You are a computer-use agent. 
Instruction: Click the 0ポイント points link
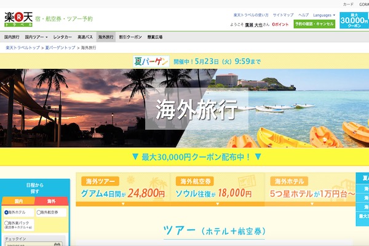coord(280,24)
